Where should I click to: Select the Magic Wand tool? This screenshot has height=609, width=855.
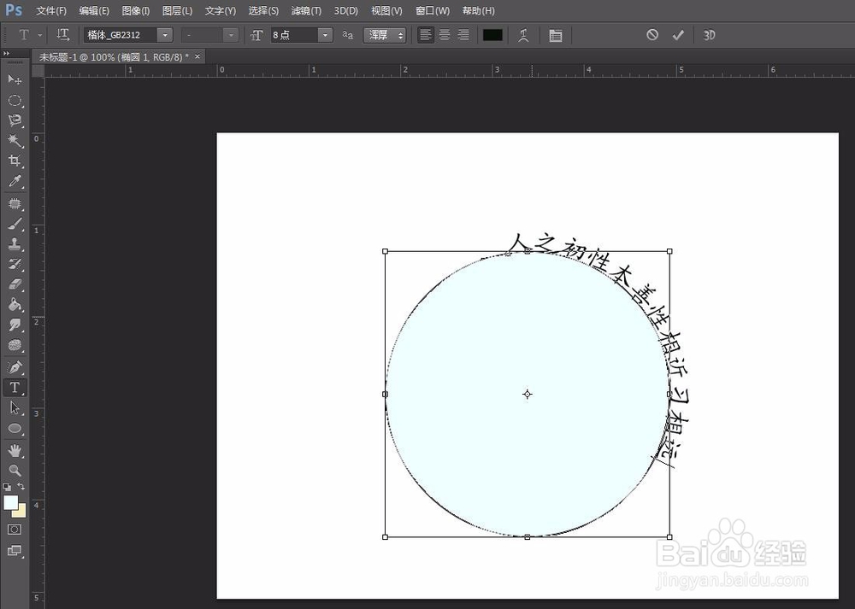15,141
